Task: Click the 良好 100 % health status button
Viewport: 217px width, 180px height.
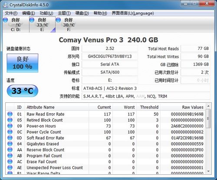Action: tap(23, 63)
